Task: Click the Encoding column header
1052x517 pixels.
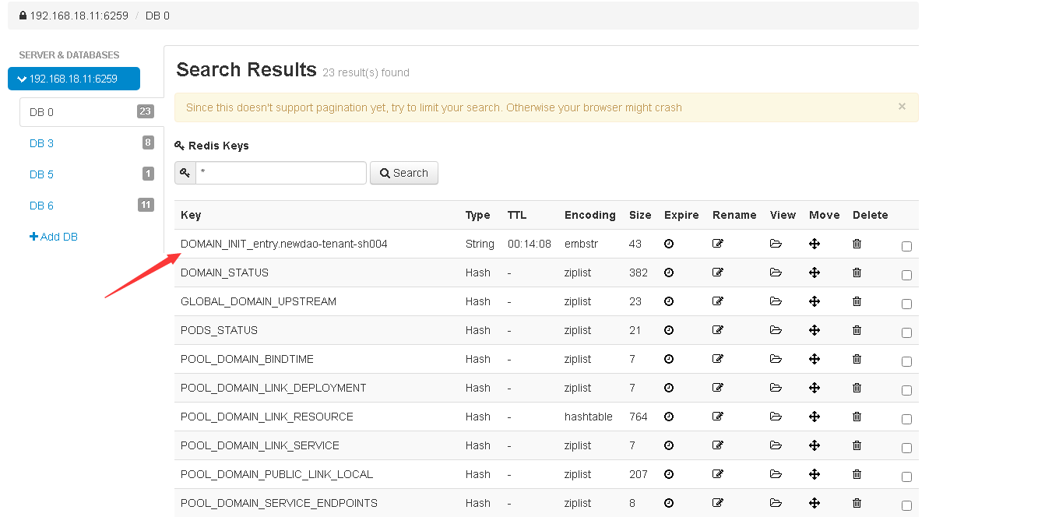Action: coord(590,215)
